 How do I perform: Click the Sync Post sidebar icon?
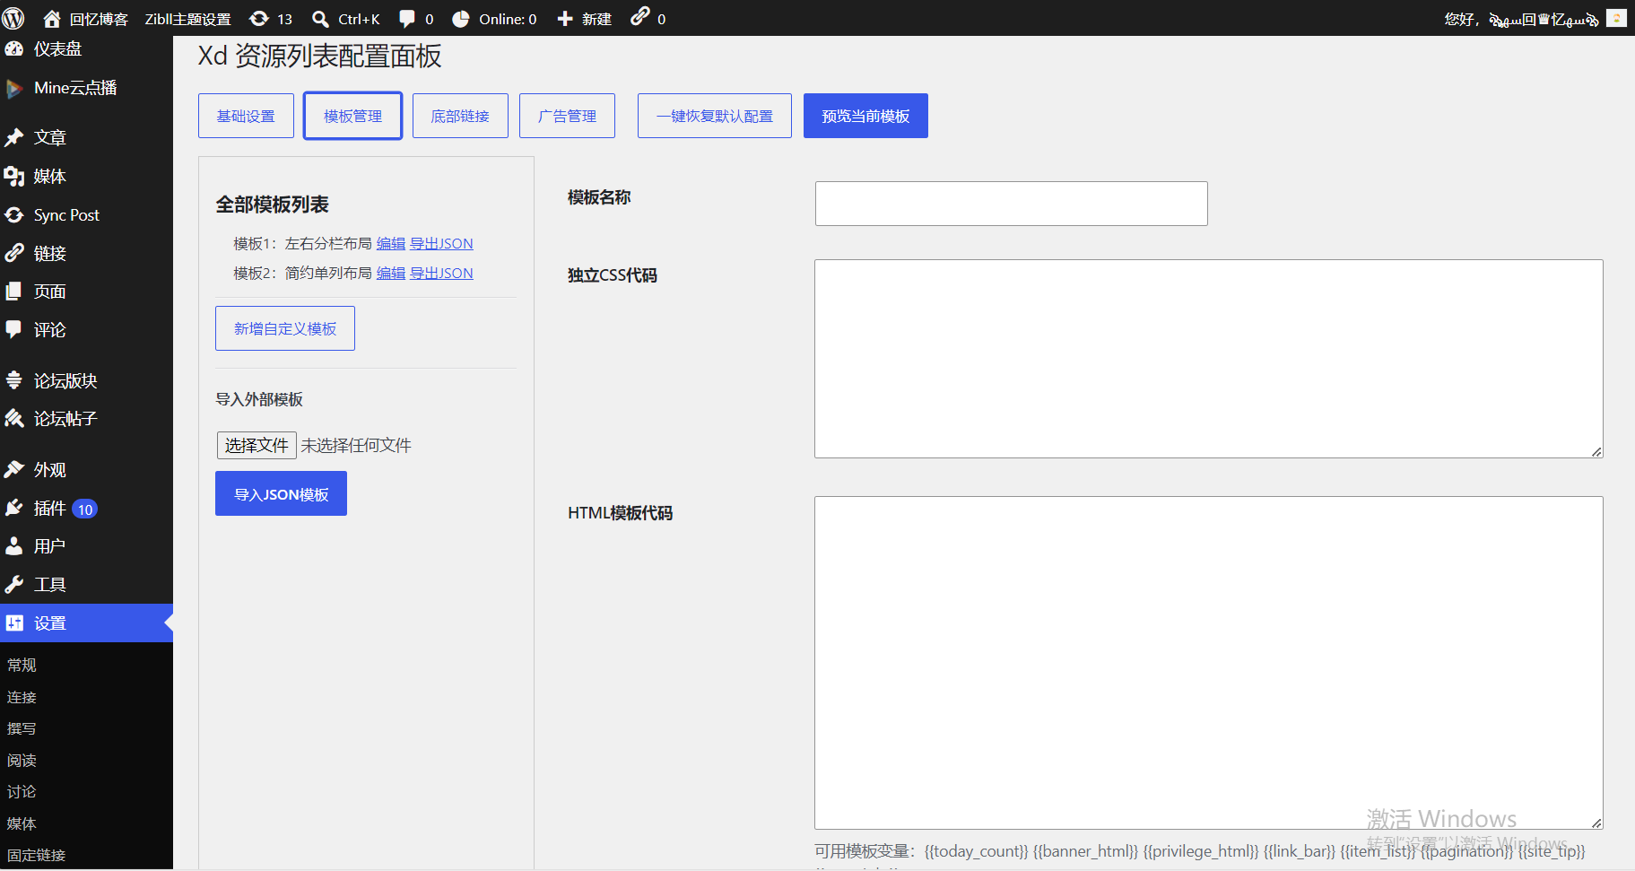(x=13, y=215)
